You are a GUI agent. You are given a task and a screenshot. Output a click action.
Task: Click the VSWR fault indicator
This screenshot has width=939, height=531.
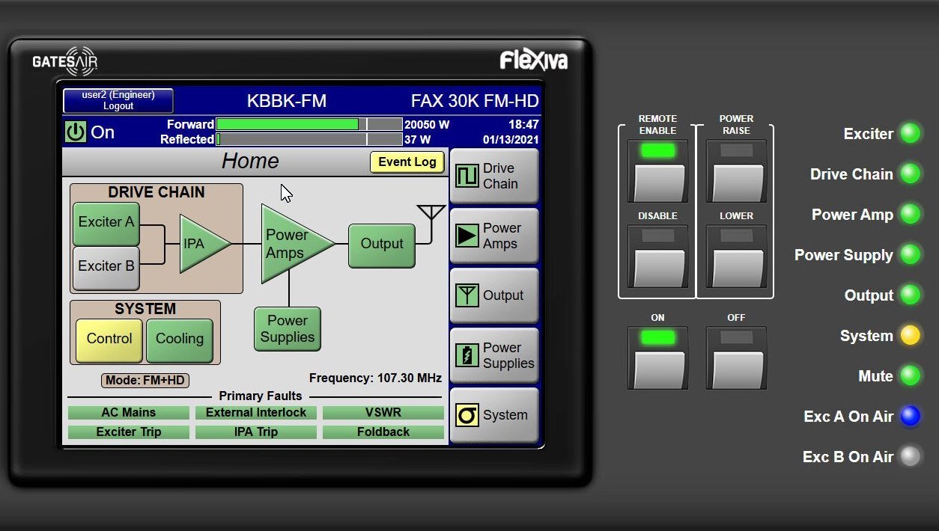point(383,413)
